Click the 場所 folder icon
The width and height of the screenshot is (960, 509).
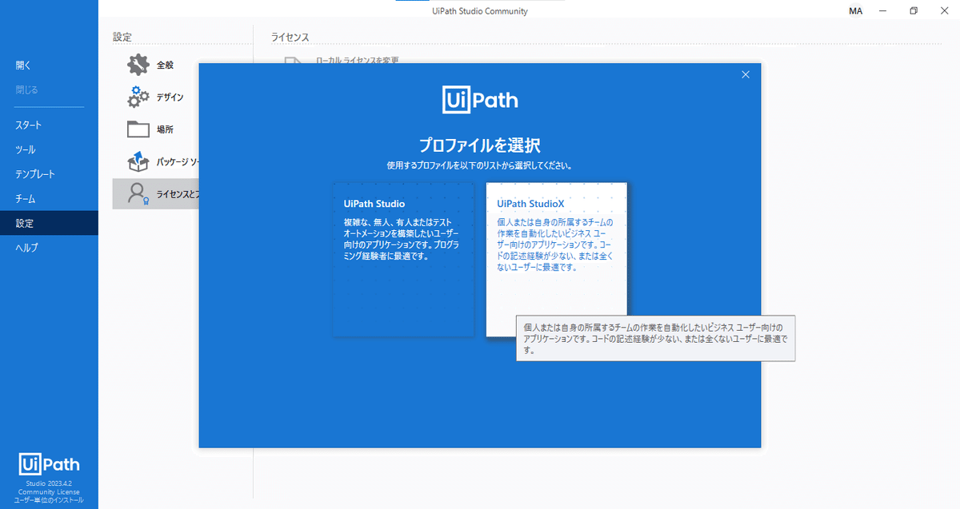(x=138, y=129)
